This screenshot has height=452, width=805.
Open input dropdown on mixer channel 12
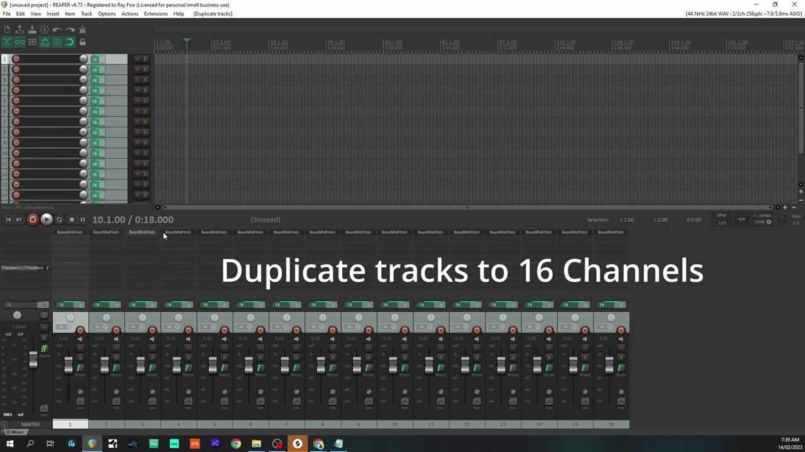(460, 326)
